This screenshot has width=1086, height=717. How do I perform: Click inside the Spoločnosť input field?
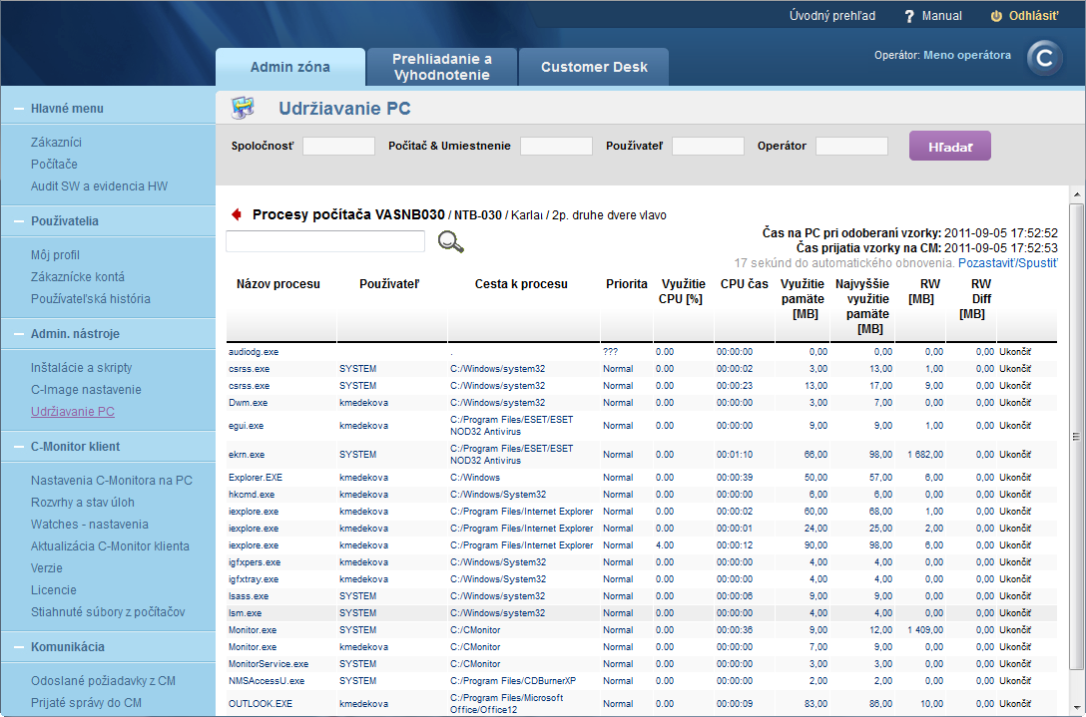337,146
